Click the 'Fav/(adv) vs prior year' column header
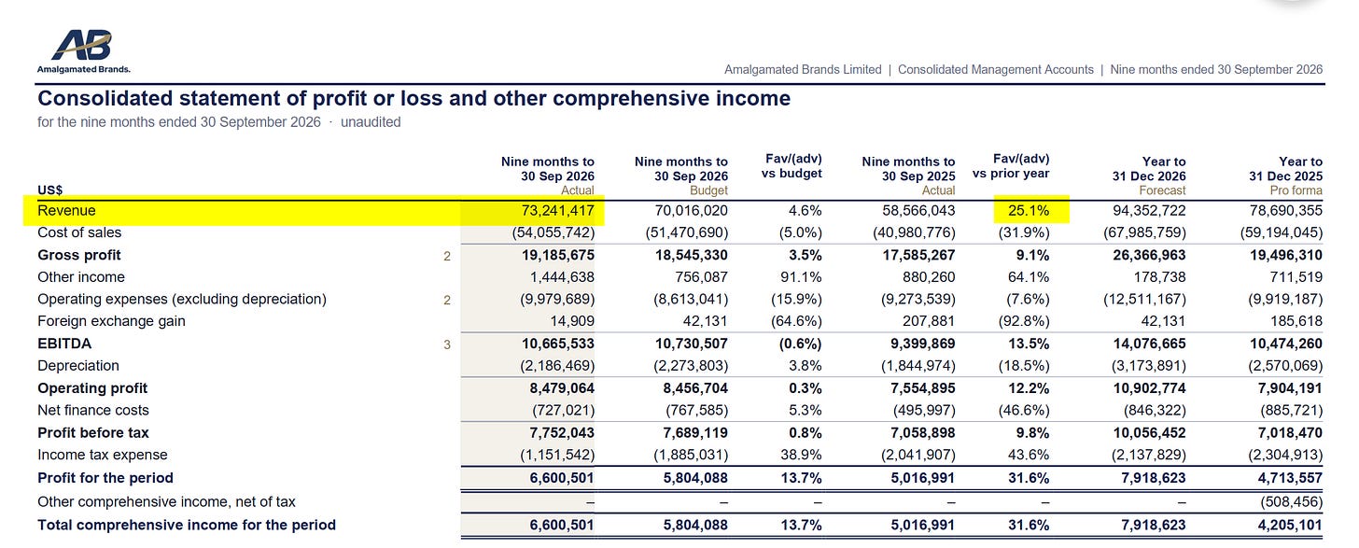The image size is (1359, 548). 1011,166
